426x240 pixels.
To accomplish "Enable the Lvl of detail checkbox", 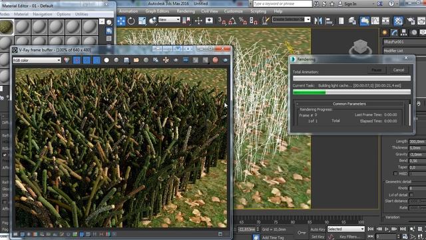I will pyautogui.click(x=411, y=195).
